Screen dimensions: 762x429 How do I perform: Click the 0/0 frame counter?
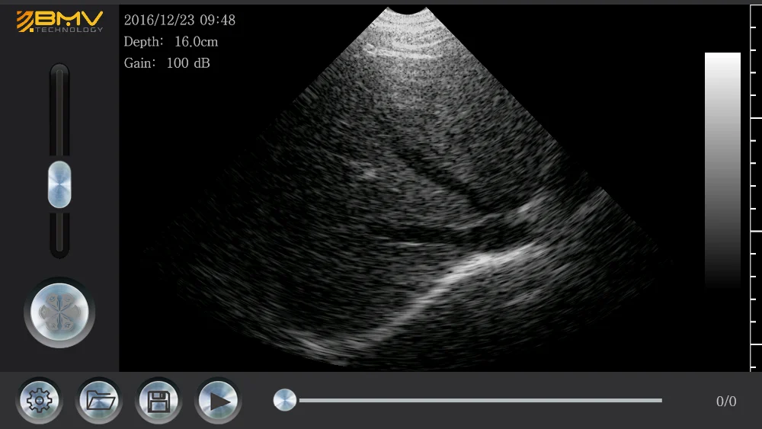[x=726, y=402]
